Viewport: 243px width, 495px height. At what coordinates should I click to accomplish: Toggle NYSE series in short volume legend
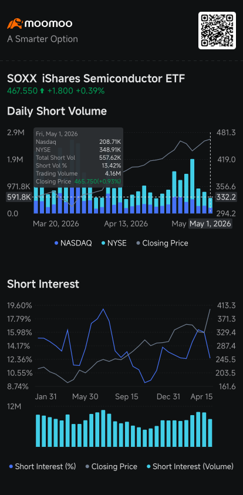pyautogui.click(x=114, y=243)
